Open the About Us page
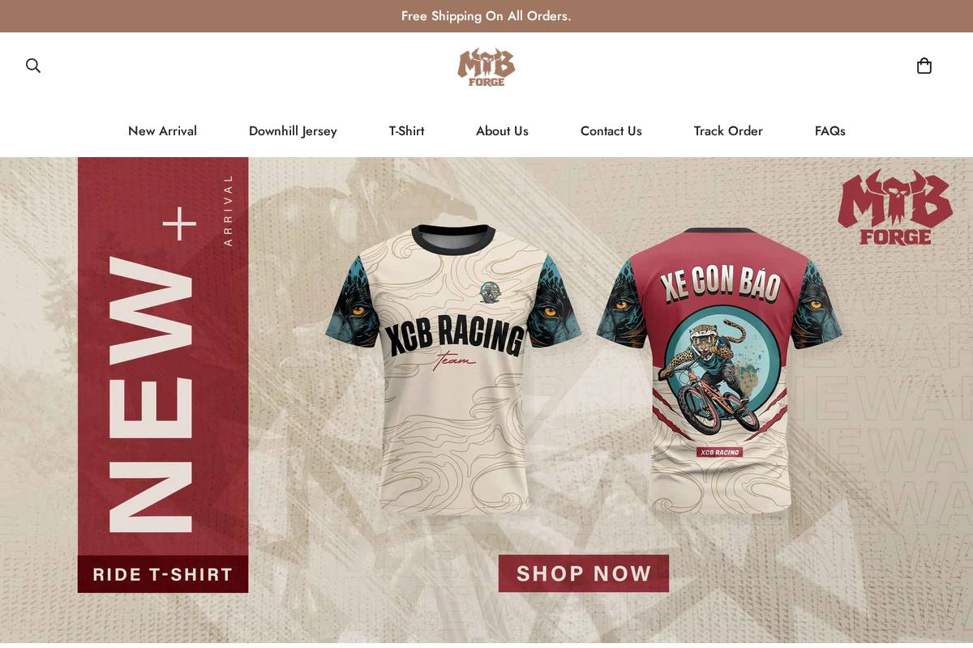Screen dimensions: 973x648 502,131
